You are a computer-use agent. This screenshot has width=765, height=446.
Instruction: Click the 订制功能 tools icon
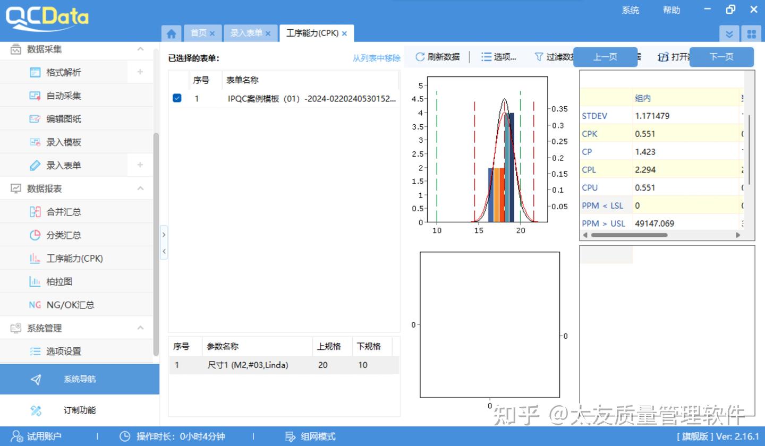pyautogui.click(x=36, y=410)
